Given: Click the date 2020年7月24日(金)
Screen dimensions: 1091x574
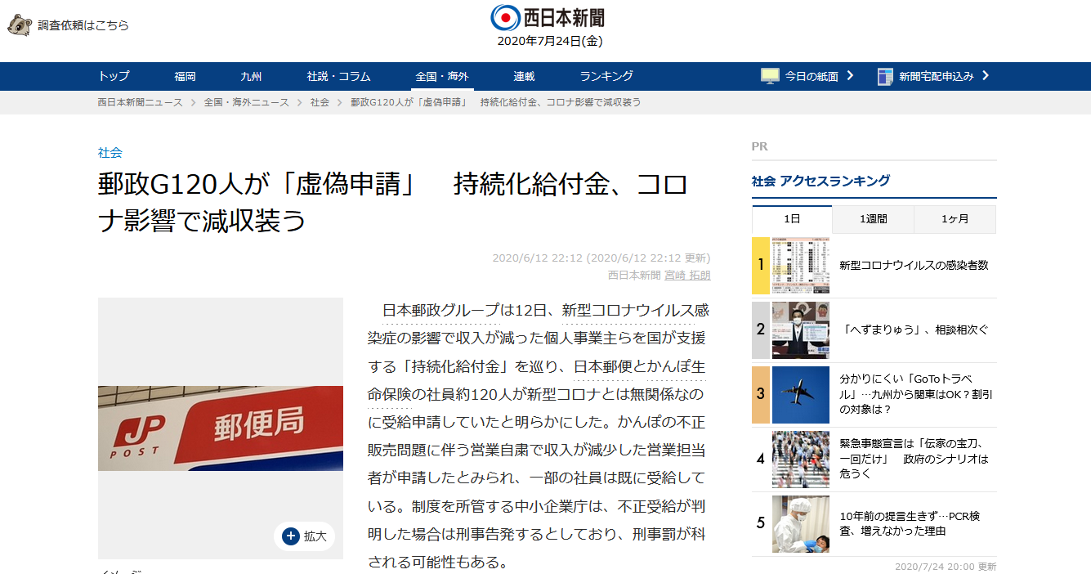Looking at the screenshot, I should click(x=550, y=42).
